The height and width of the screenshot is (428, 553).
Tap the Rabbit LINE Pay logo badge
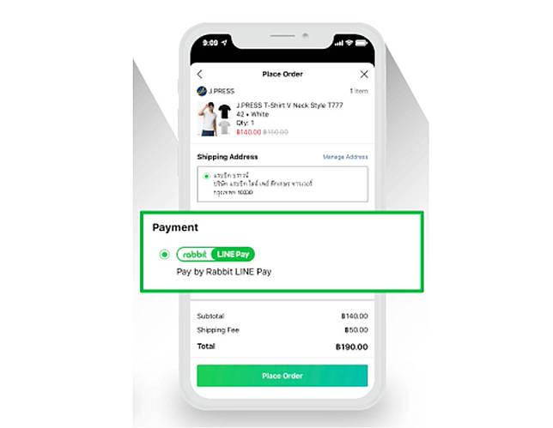pyautogui.click(x=216, y=254)
